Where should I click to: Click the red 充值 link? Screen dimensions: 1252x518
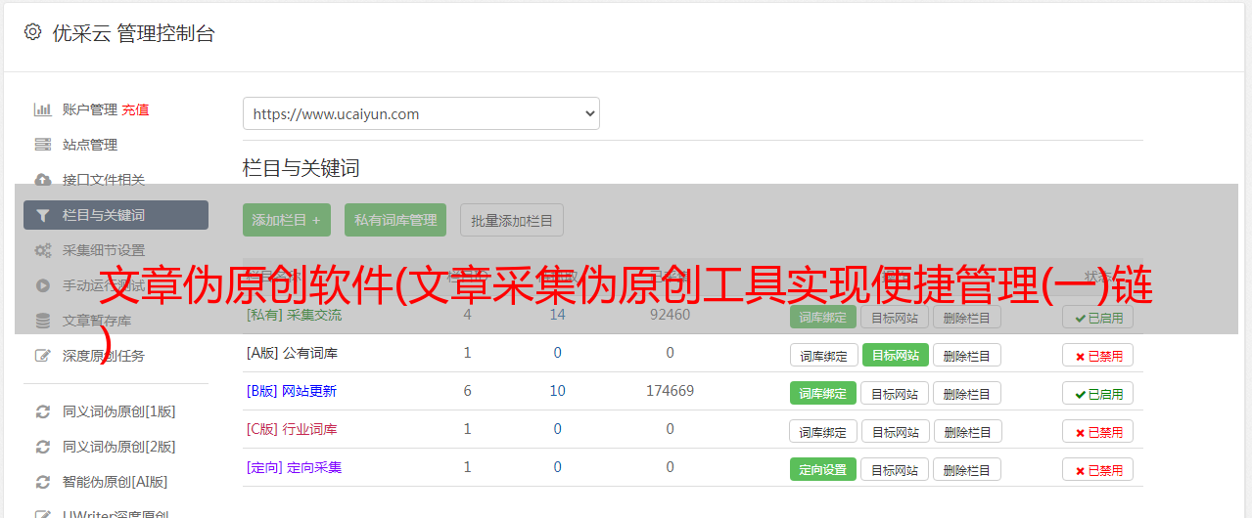[135, 109]
